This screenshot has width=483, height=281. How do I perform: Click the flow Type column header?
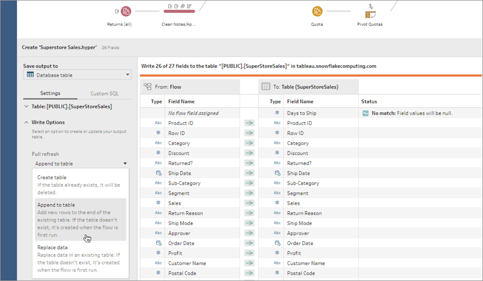click(156, 101)
